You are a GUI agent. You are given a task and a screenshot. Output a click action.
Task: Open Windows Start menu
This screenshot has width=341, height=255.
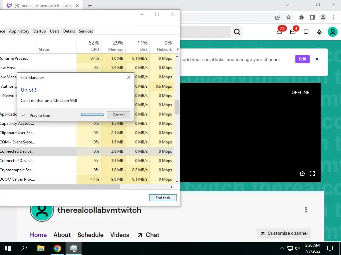pos(8,248)
